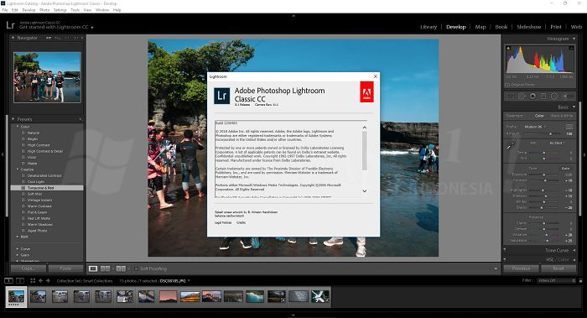Viewport: 587px width, 318px height.
Task: Select the Red Eye Correction tool icon
Action: (x=532, y=96)
